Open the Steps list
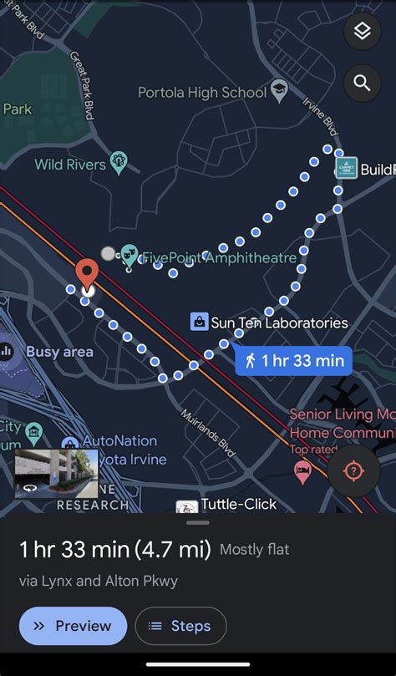This screenshot has height=676, width=396. (x=181, y=626)
